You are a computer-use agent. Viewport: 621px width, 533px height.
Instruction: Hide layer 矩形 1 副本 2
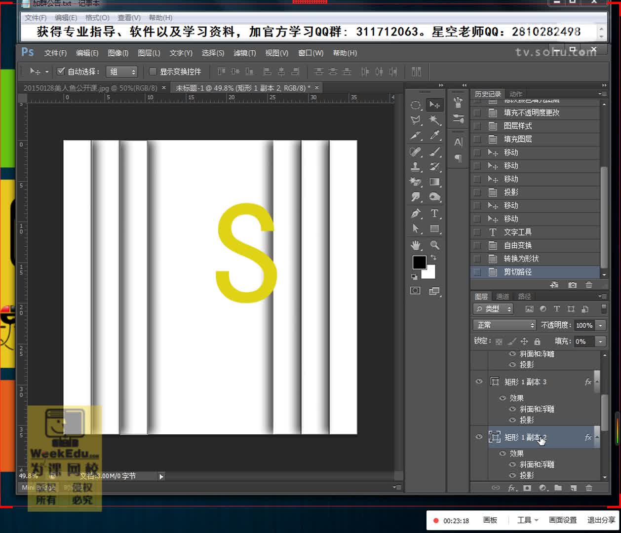point(478,437)
